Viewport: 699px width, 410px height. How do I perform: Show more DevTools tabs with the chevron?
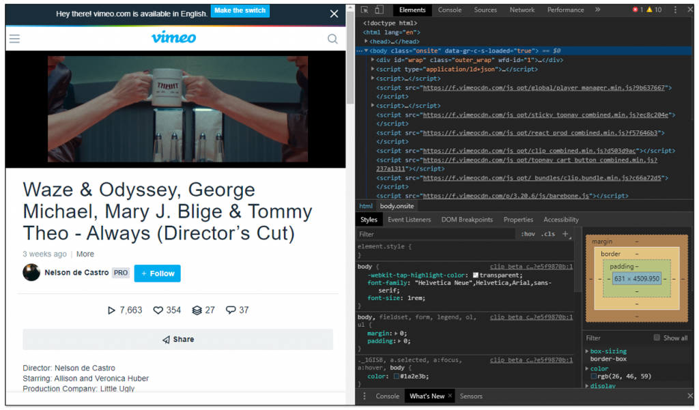point(597,10)
